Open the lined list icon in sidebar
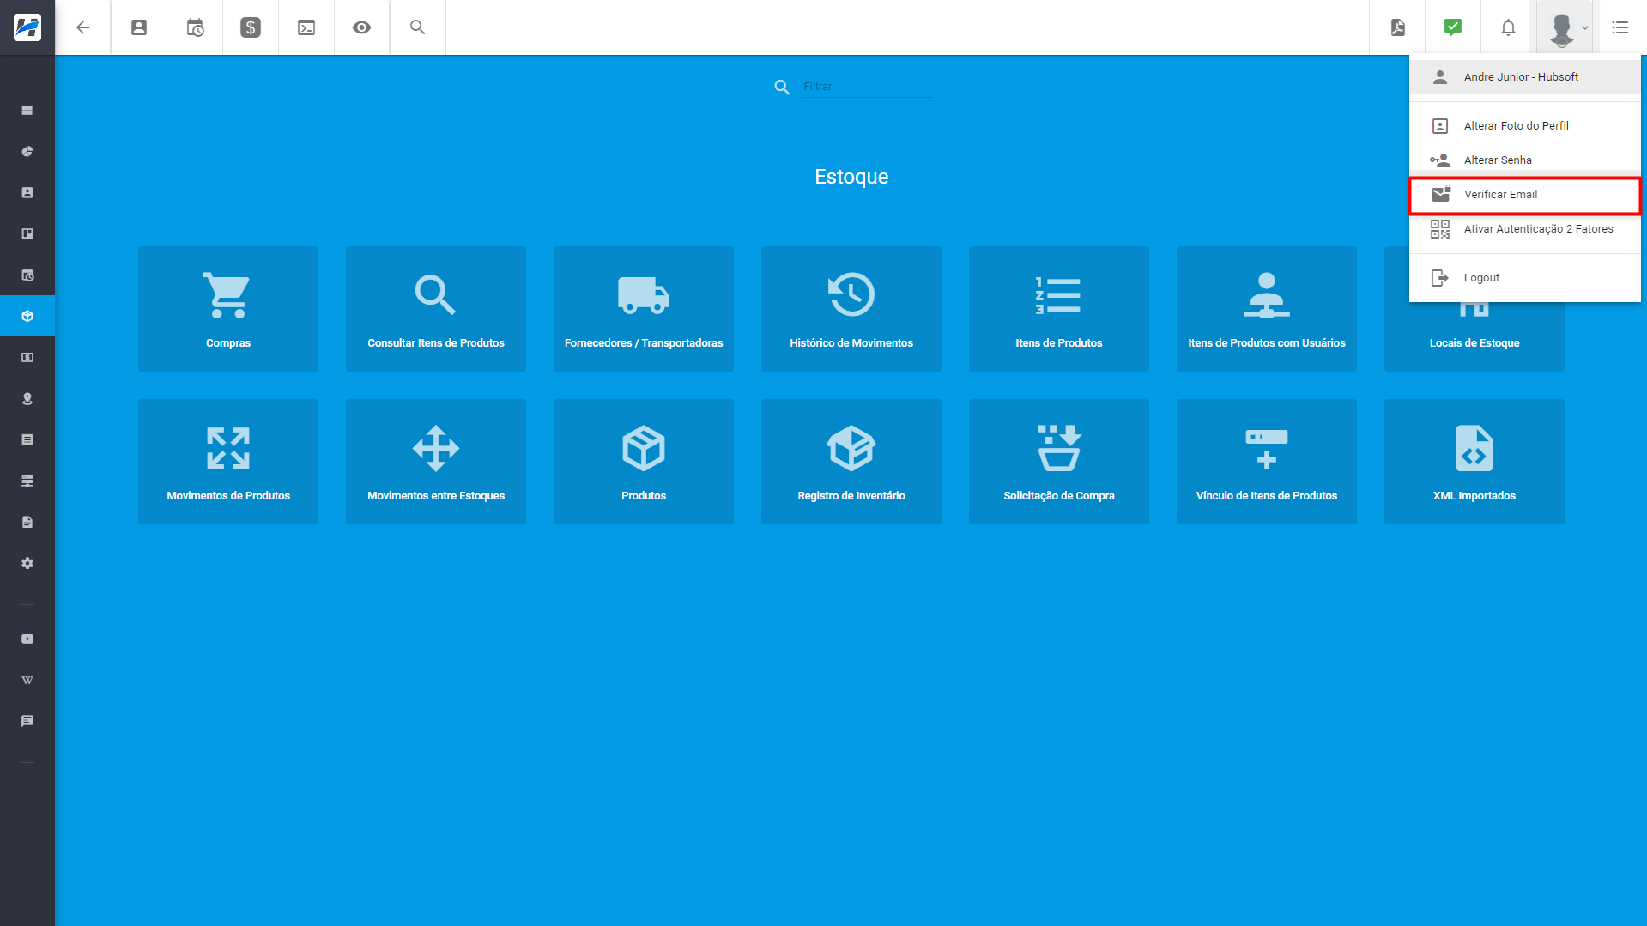 [27, 439]
